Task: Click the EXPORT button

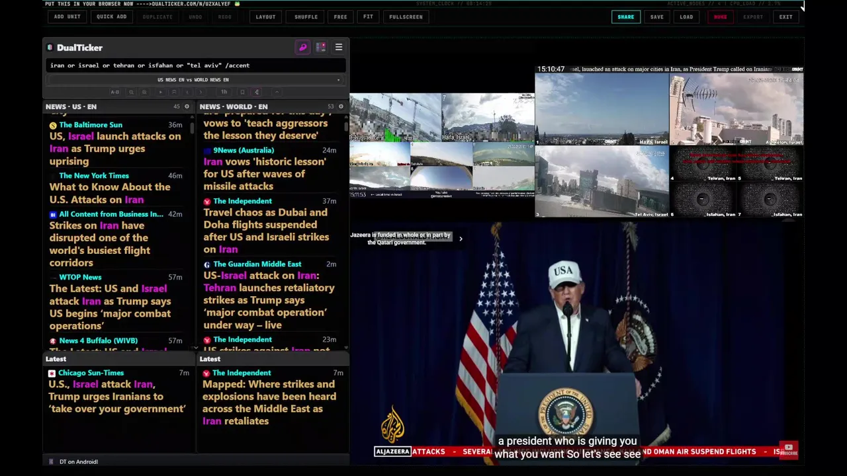Action: click(753, 17)
